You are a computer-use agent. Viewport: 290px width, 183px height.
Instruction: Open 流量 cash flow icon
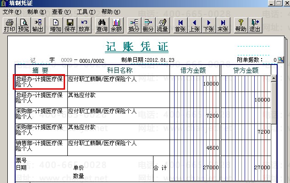click(x=162, y=26)
